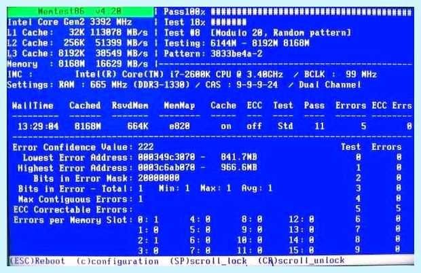Select the Test #8 Modulo 20 Random pattern line
Screen dimensions: 421x273
click(257, 33)
